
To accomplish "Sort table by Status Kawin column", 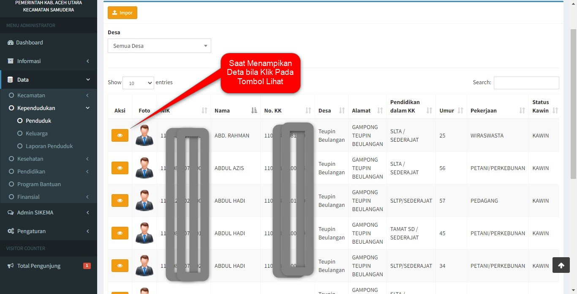I will (545, 106).
